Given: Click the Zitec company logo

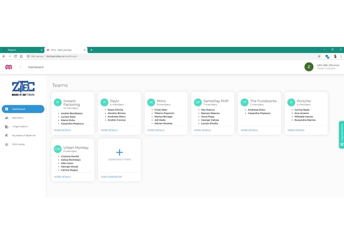Looking at the screenshot, I should tap(23, 88).
